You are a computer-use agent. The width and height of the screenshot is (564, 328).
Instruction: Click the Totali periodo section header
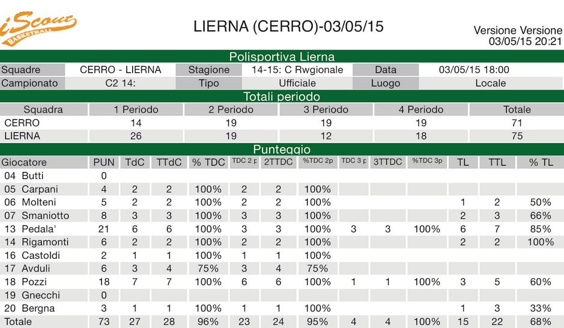(x=282, y=96)
